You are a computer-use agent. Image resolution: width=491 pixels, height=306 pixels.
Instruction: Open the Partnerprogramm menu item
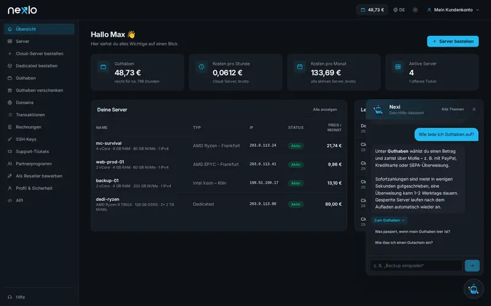39,163
